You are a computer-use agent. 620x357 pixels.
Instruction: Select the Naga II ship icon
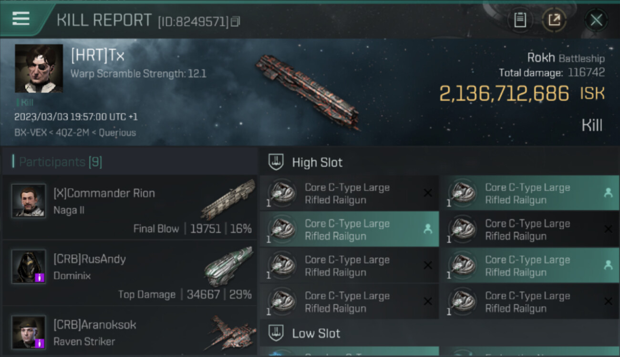[228, 200]
